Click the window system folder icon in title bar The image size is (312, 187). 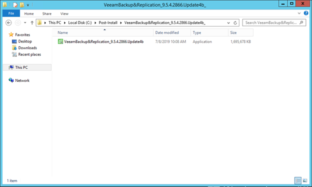[x=5, y=4]
